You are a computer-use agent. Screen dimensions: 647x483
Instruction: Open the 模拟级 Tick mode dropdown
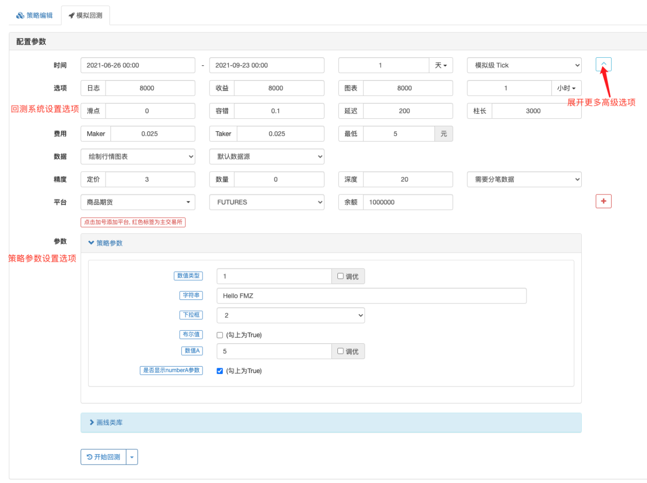(524, 65)
